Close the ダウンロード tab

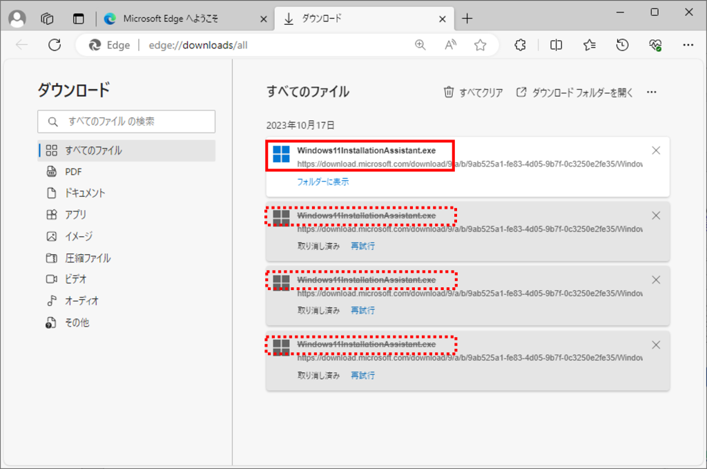[x=443, y=19]
